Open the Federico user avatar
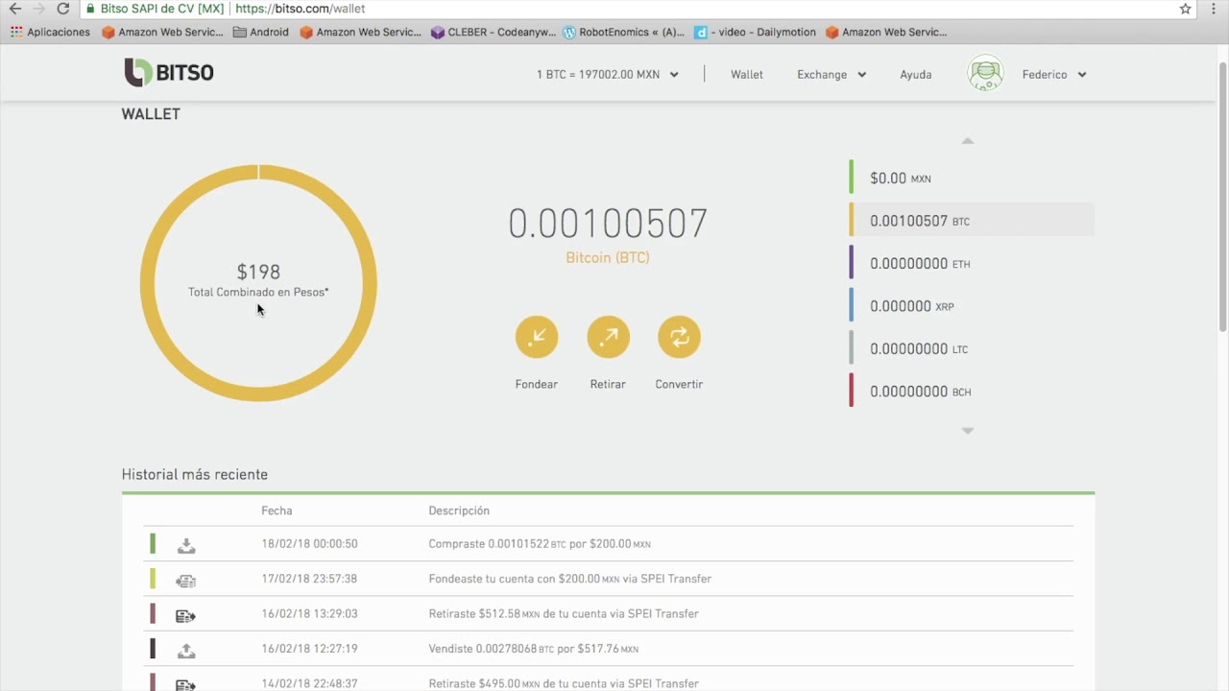 pos(985,74)
